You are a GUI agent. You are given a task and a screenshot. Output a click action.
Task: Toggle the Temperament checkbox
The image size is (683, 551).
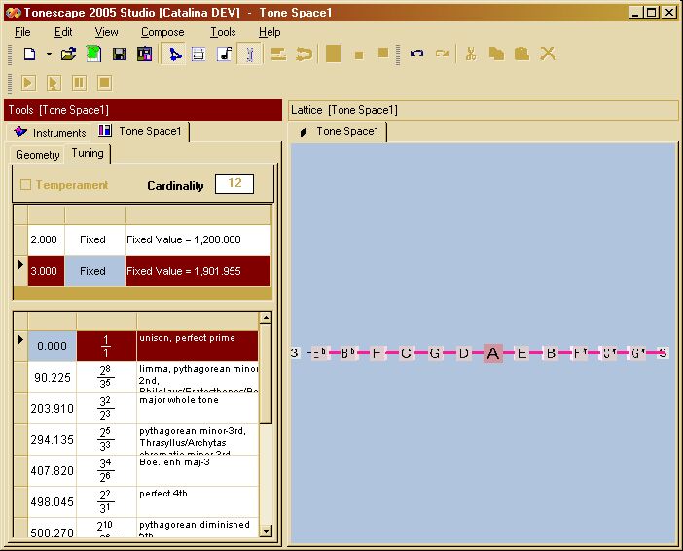click(25, 185)
